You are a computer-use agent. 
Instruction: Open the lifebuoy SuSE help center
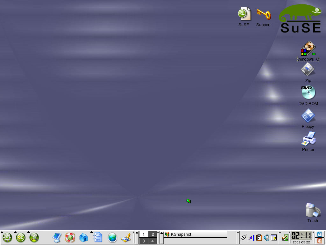click(x=70, y=237)
